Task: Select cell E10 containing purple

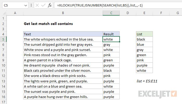Action: pyautogui.click(x=144, y=65)
